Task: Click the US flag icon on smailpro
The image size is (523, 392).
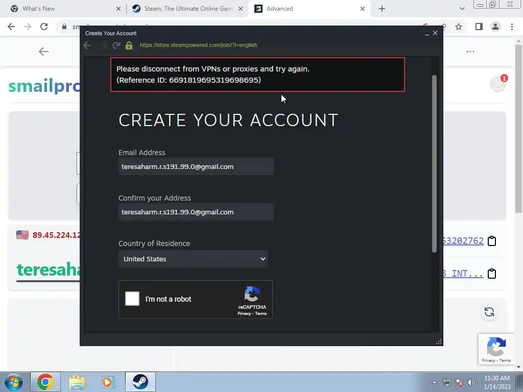Action: (22, 235)
